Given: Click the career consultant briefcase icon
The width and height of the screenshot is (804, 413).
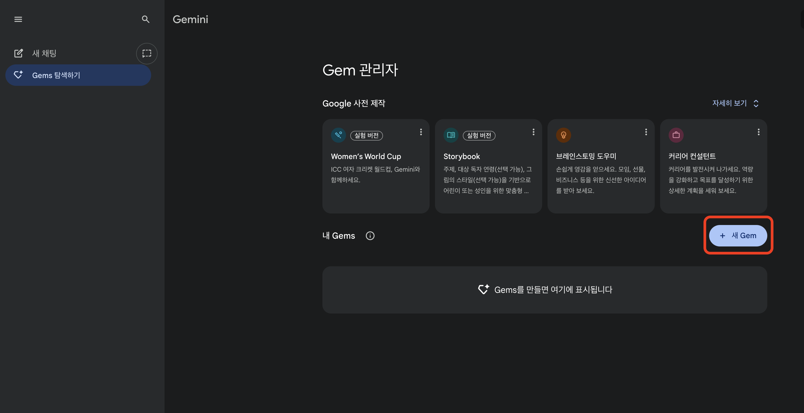Looking at the screenshot, I should (x=676, y=135).
